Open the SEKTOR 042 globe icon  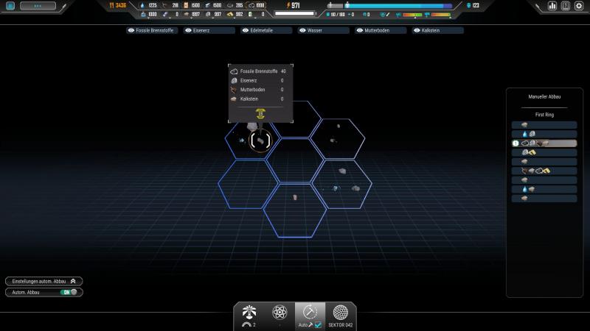(340, 312)
